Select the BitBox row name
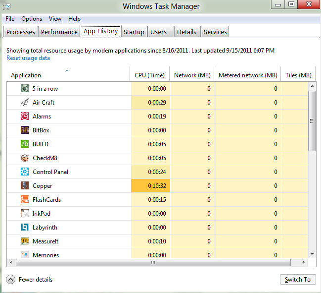 41,130
